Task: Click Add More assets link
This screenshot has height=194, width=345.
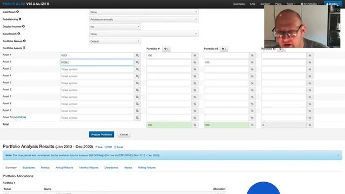Action: 20,117
